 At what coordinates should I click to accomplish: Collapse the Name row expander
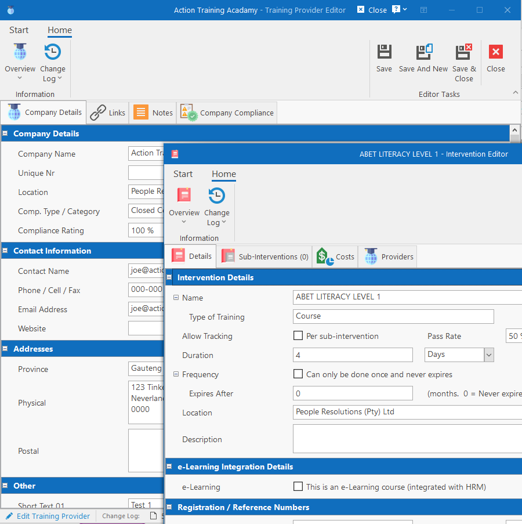pyautogui.click(x=176, y=298)
